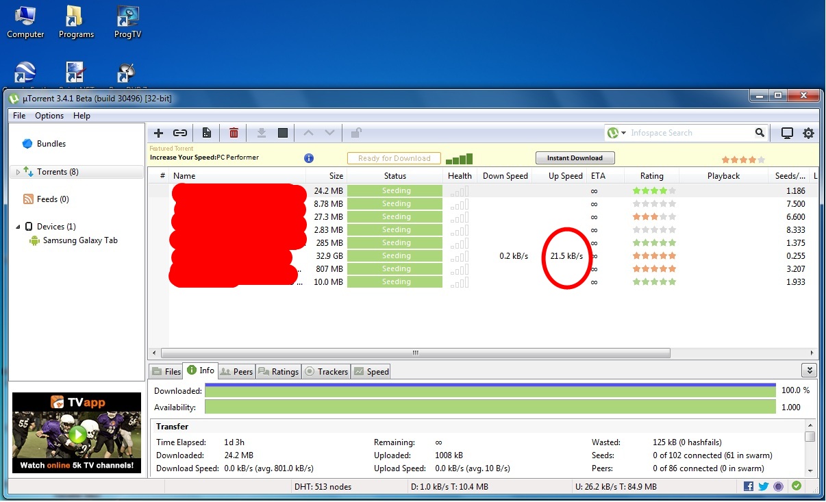Image resolution: width=826 pixels, height=502 pixels.
Task: Click the Unlock Bundle padlock icon
Action: pyautogui.click(x=356, y=133)
